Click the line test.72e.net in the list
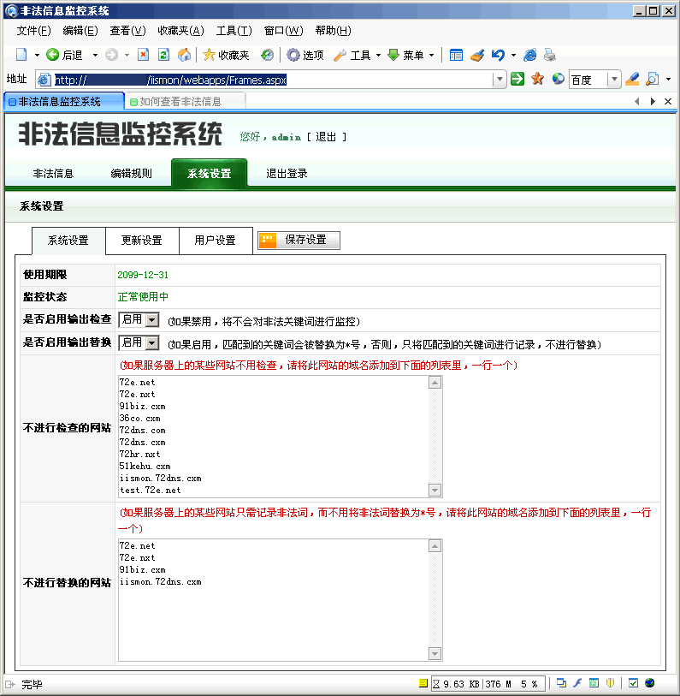The height and width of the screenshot is (696, 680). pyautogui.click(x=150, y=491)
